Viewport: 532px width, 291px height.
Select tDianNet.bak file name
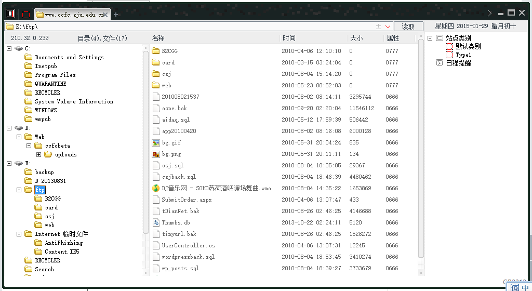pos(180,211)
